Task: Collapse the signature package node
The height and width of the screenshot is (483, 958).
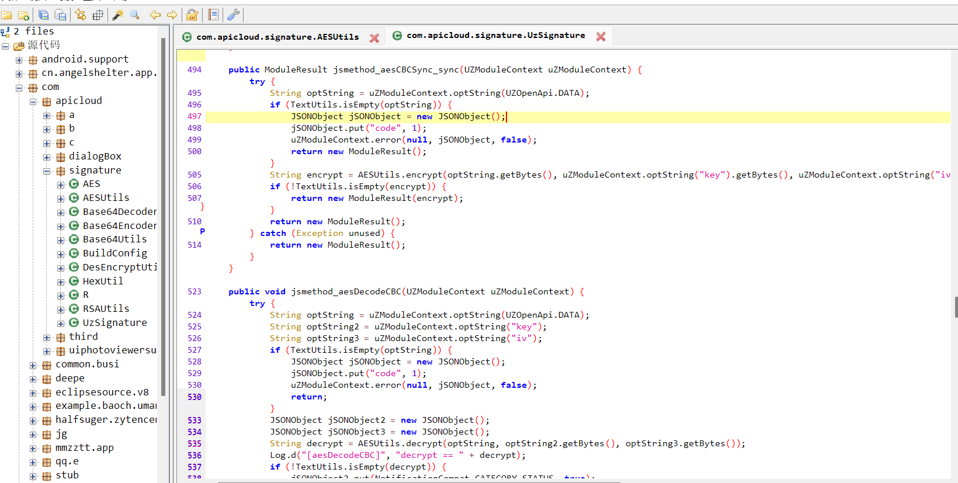Action: [47, 171]
